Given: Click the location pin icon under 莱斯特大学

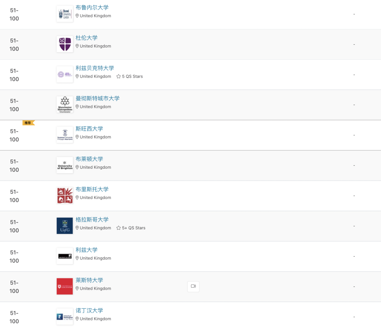Looking at the screenshot, I should (77, 288).
